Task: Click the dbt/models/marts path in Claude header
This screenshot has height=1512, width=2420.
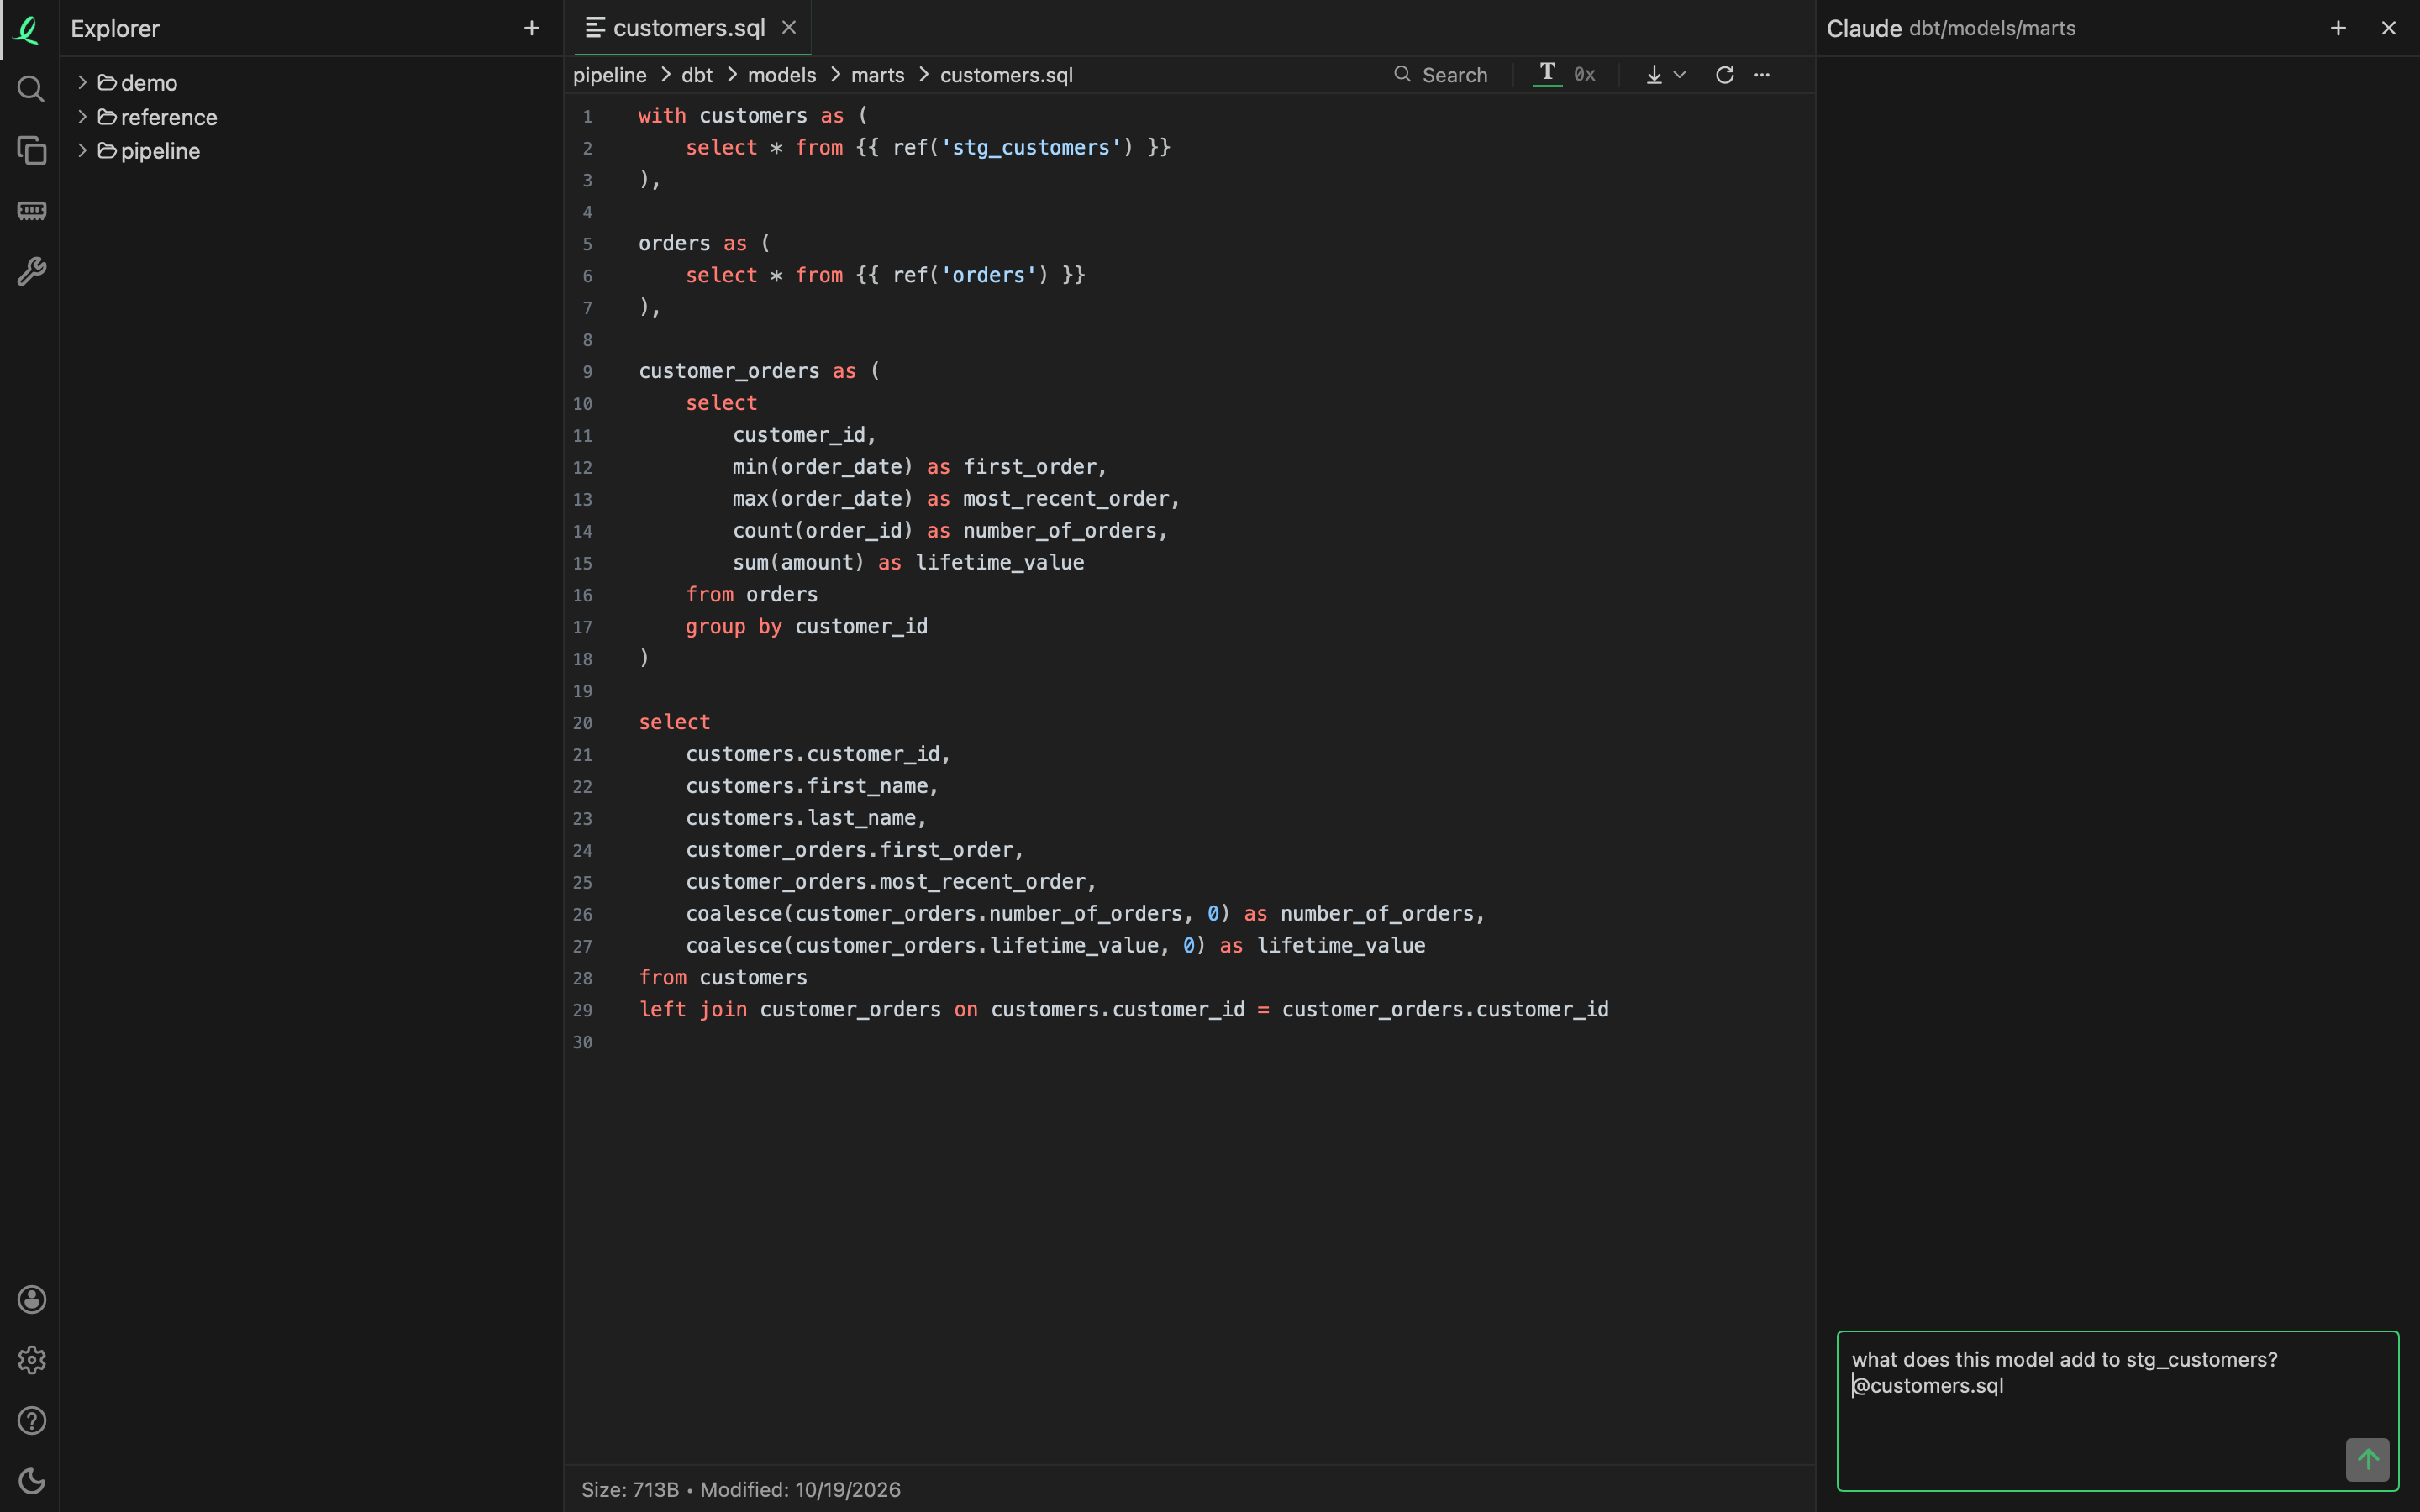Action: coord(1992,28)
